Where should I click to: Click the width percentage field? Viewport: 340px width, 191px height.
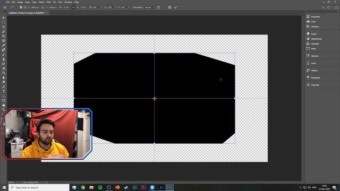pos(66,7)
